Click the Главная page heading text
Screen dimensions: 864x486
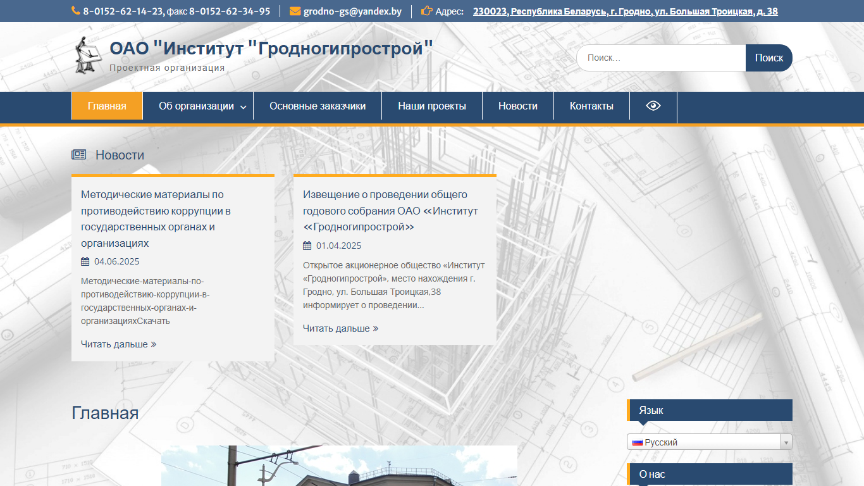pos(105,413)
